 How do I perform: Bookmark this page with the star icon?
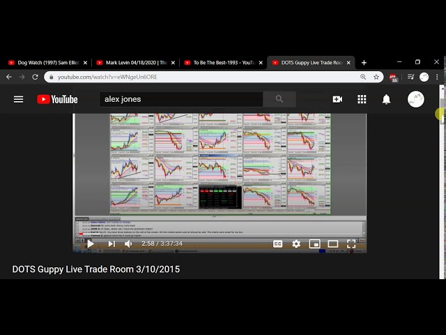click(x=376, y=77)
